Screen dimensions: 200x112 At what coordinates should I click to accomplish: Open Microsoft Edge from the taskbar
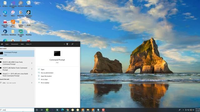[62, 110]
